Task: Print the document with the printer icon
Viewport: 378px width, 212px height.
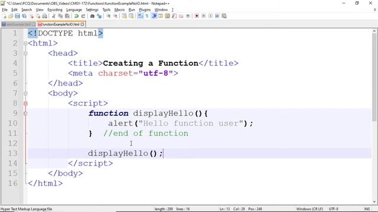Action: [45, 16]
